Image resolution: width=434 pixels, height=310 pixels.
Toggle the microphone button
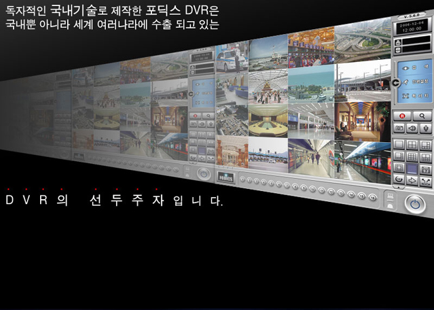(x=426, y=128)
